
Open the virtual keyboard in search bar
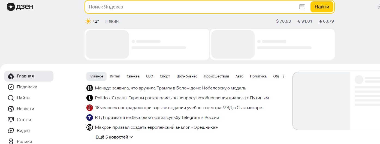302,7
